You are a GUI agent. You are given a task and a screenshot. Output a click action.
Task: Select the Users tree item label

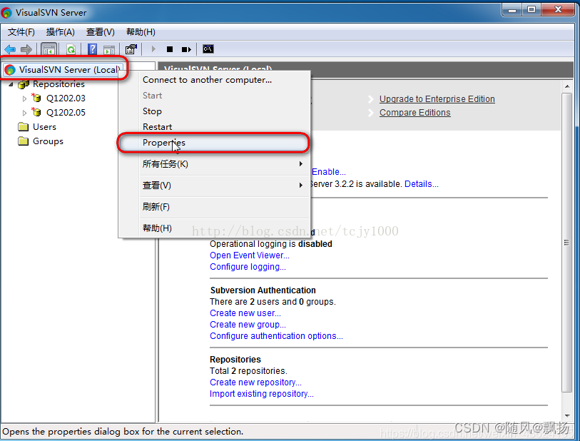pos(44,127)
